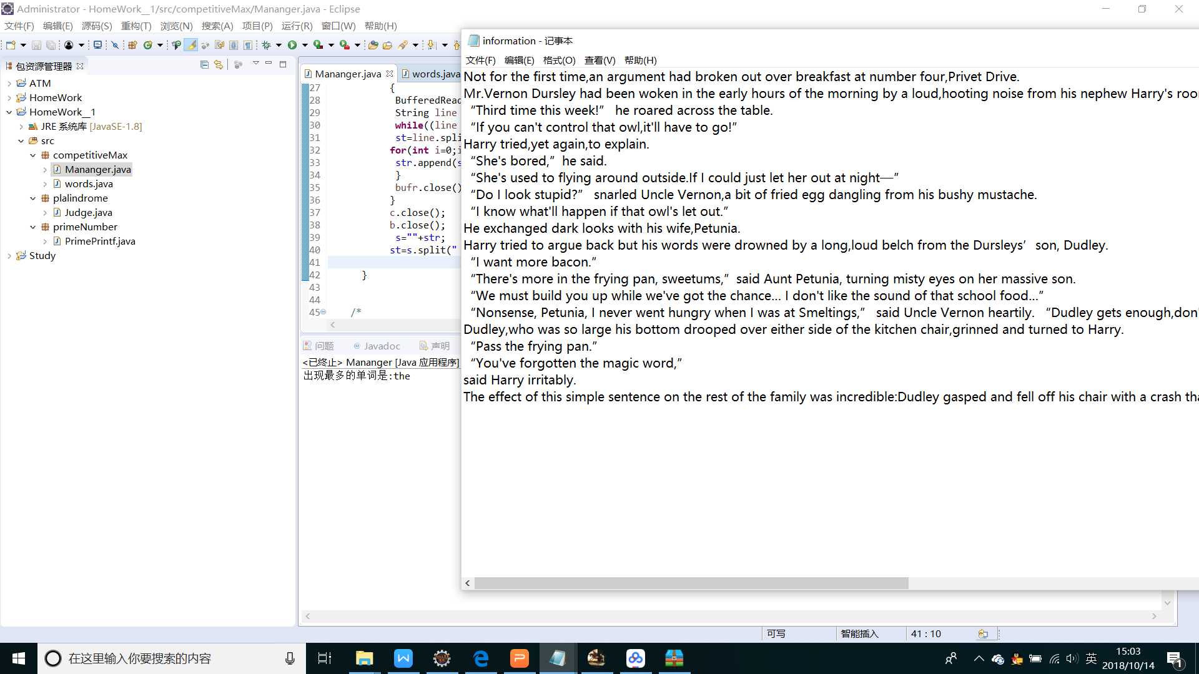Viewport: 1199px width, 674px height.
Task: Open Eclipse 运行(R) menu
Action: 297,26
